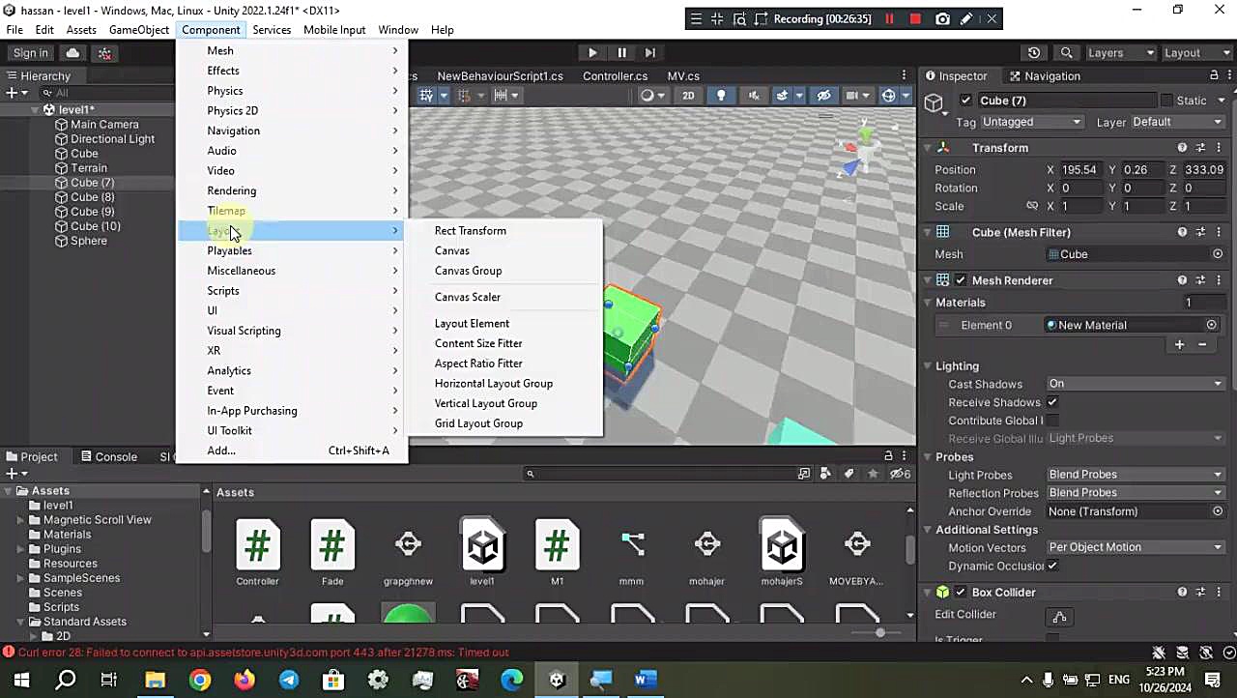The width and height of the screenshot is (1237, 698).
Task: Enable the Static checkbox for Cube (7)
Action: click(1166, 101)
